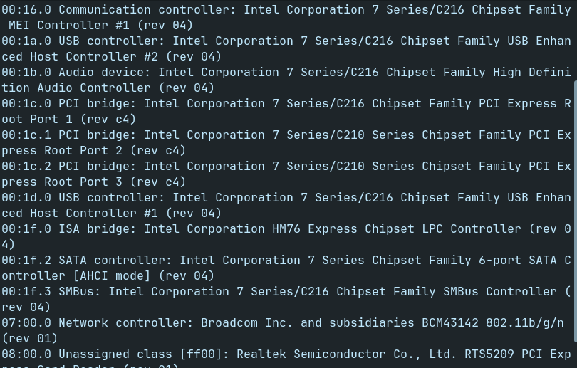Click the 00:1c.0 PCI bridge address
The image size is (577, 368).
[x=26, y=104]
